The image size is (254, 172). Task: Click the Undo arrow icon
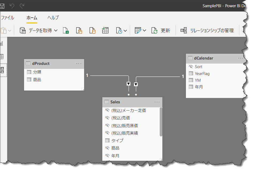point(12,6)
